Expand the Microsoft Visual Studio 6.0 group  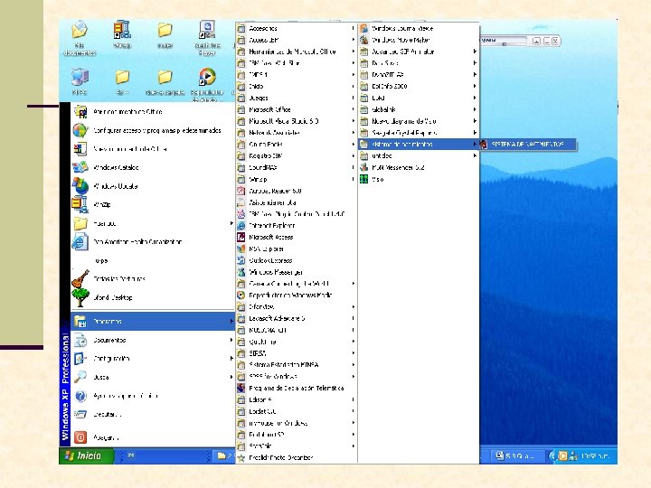coord(296,121)
